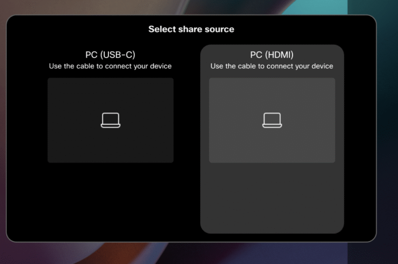Select the PC (USB-C) preview thumbnail
Screen dimensions: 398x264
[x=110, y=140]
